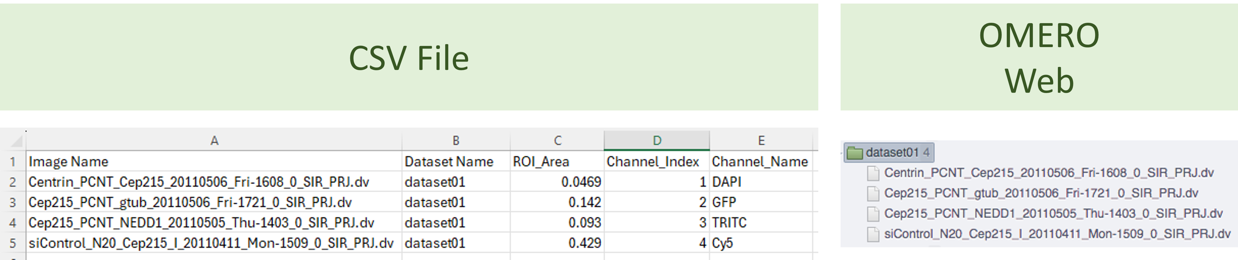Select column E header

click(761, 141)
